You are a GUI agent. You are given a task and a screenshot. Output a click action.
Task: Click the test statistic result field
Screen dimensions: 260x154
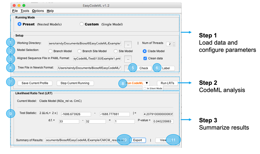pos(158,114)
